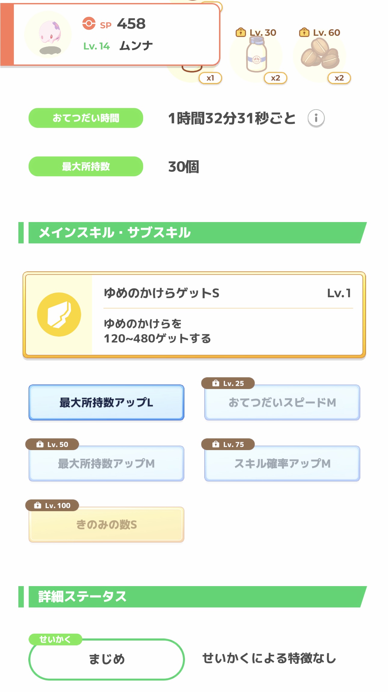Viewport: 388px width, 692px height.
Task: Select the locked 最大所持数アップM sub skill
Action: coord(106,464)
